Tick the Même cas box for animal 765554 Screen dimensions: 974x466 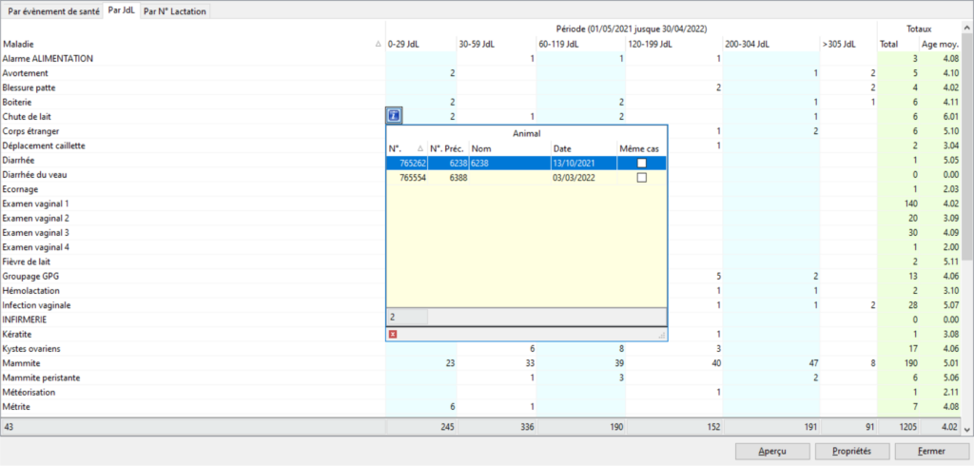(642, 178)
